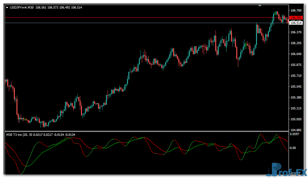Click the white 106.514 current price label

coord(296,23)
